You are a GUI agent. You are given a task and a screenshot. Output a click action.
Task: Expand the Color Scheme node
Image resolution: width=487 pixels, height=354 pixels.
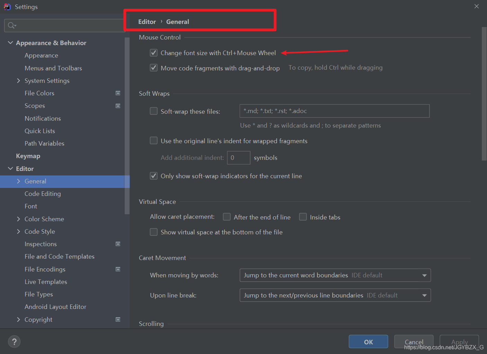19,219
